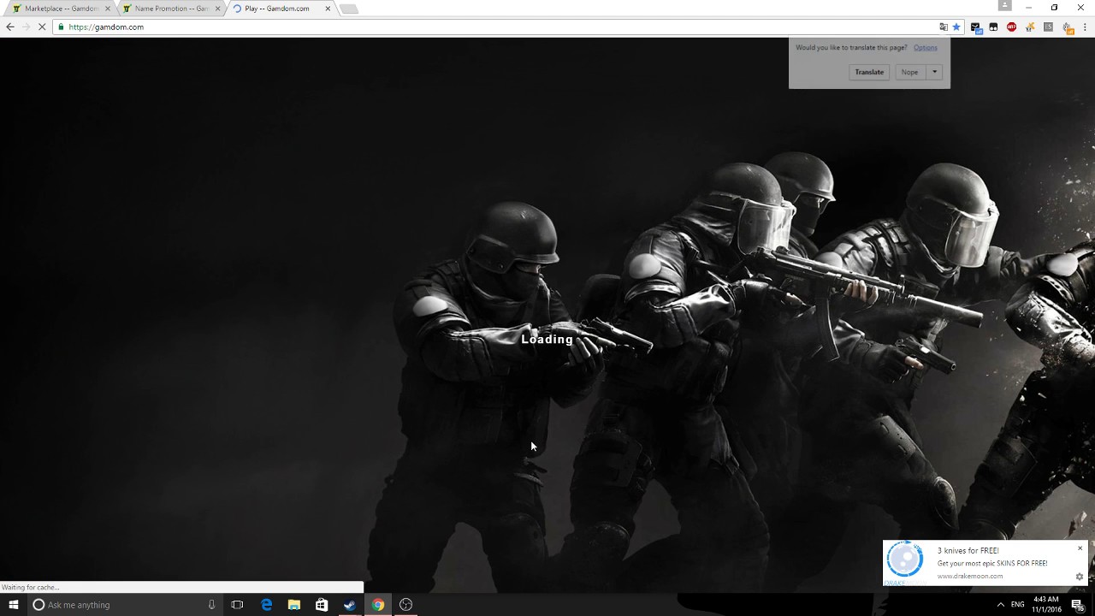Close the Name Promotion tab
The height and width of the screenshot is (616, 1095).
pyautogui.click(x=217, y=9)
